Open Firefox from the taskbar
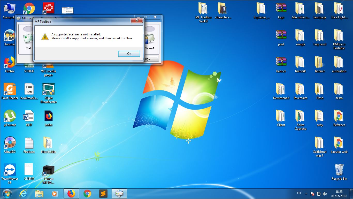 tap(71, 194)
